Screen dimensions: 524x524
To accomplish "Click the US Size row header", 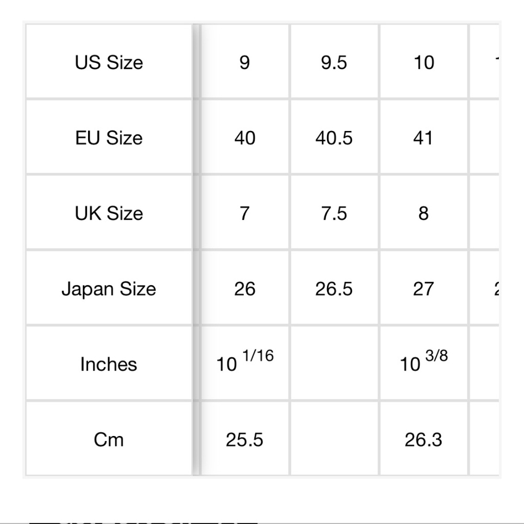I will (109, 62).
